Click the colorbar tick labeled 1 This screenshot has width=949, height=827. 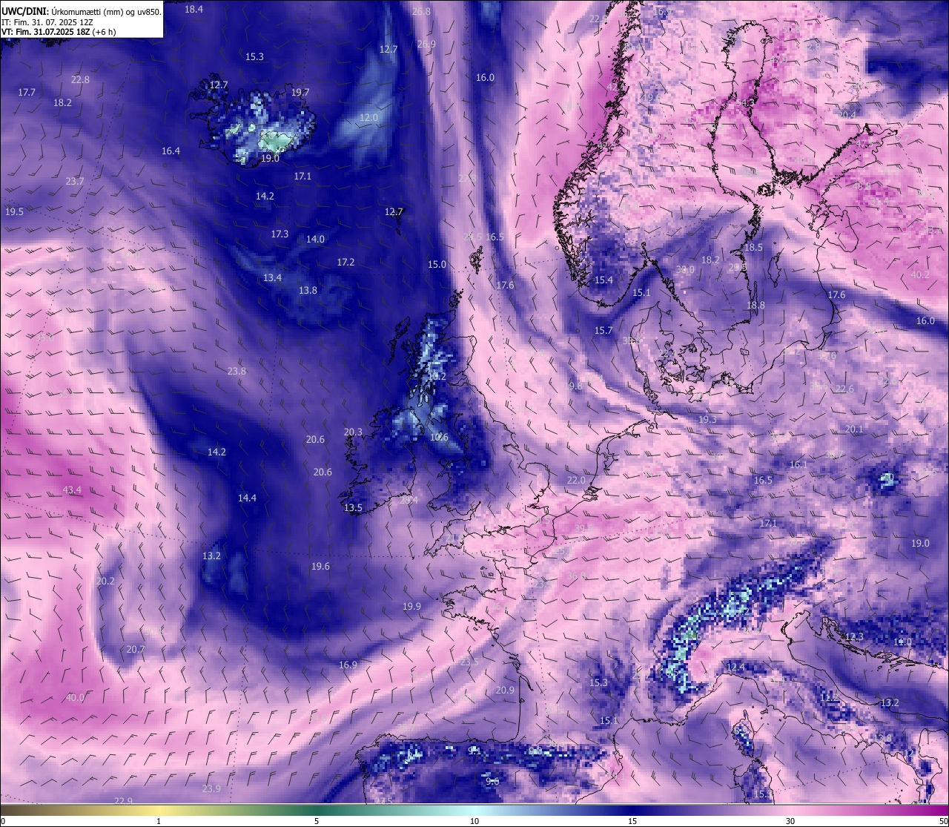(x=159, y=821)
